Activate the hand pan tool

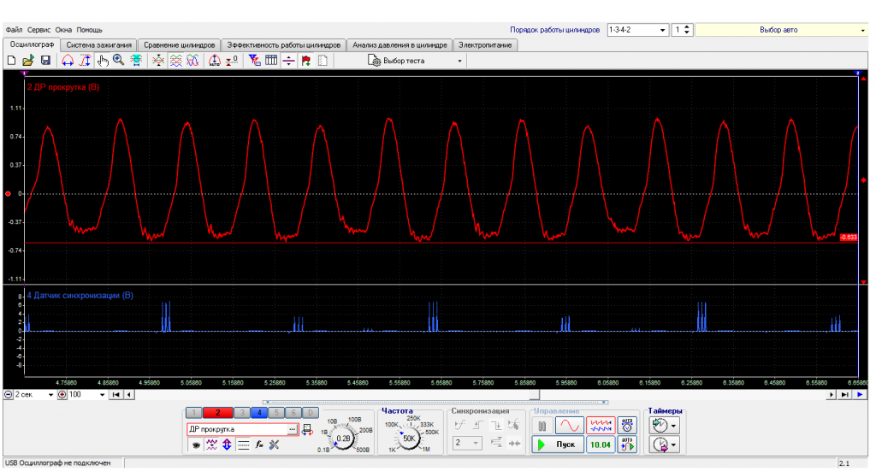[x=103, y=61]
